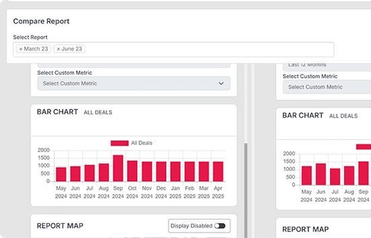Image resolution: width=371 pixels, height=238 pixels.
Task: Click the May 2024 bar in left chart
Action: pyautogui.click(x=61, y=174)
